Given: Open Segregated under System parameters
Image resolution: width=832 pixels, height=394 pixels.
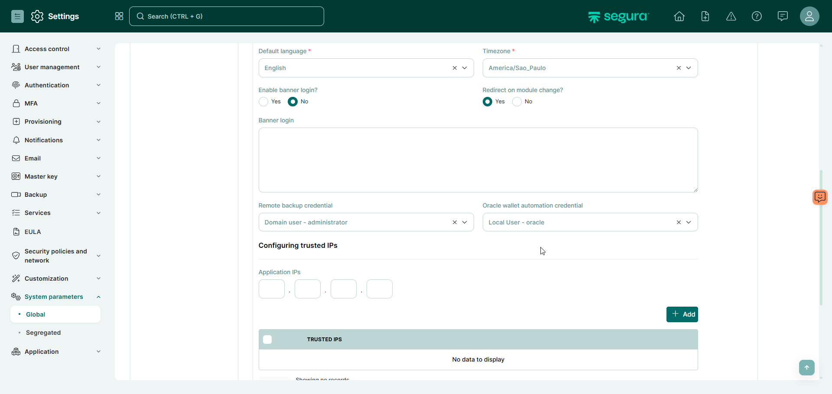Looking at the screenshot, I should pos(43,333).
